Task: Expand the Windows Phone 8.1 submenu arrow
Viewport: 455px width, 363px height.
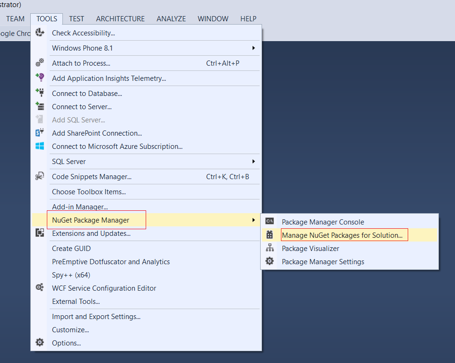Action: click(x=254, y=48)
